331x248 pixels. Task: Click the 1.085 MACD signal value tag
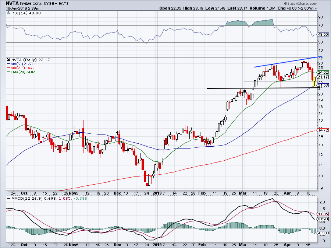click(x=323, y=214)
